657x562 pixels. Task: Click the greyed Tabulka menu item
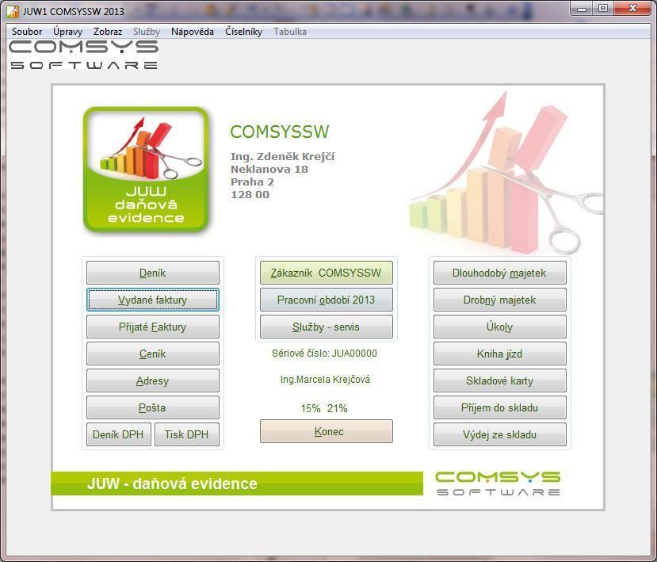coord(290,32)
